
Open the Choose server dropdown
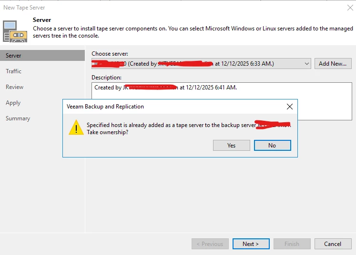click(x=202, y=64)
